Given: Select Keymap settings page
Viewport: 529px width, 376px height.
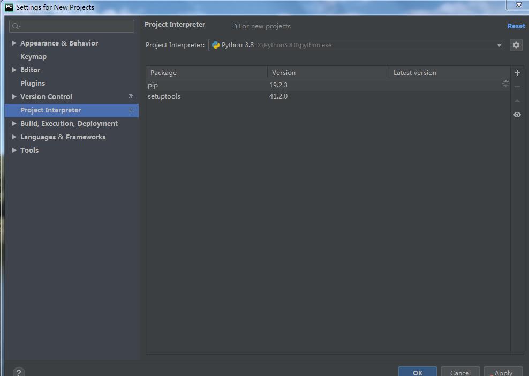Looking at the screenshot, I should pos(33,57).
